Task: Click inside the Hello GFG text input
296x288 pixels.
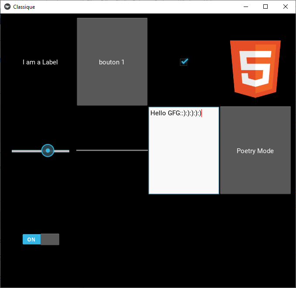Action: pos(184,151)
